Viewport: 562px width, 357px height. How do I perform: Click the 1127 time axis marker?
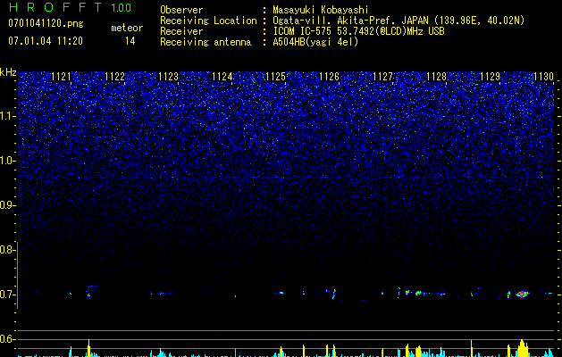[x=382, y=77]
